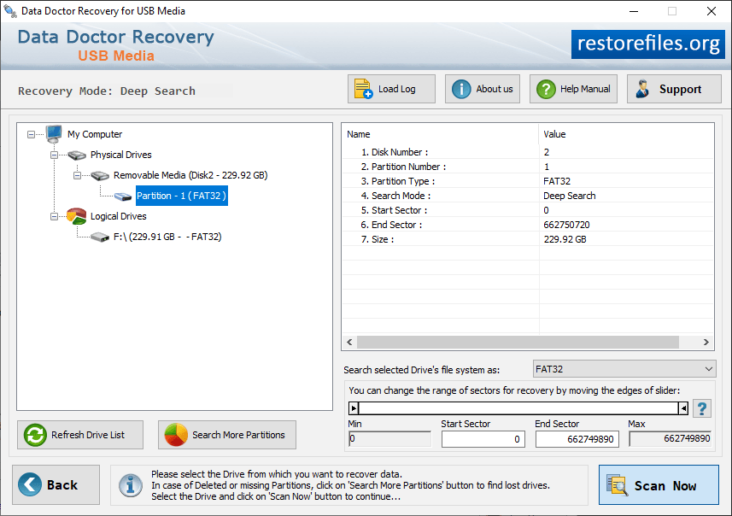
Task: Click the green refresh arrows icon
Action: tap(36, 435)
